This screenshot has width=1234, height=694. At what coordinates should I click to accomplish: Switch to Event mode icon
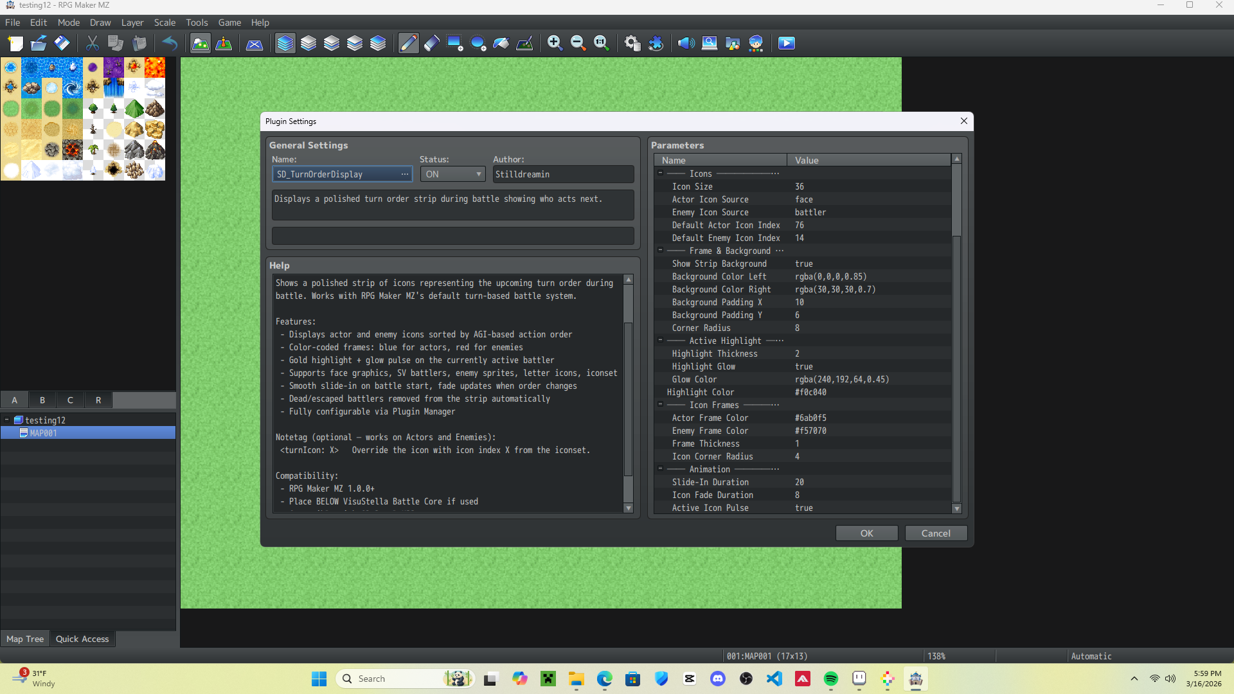224,44
